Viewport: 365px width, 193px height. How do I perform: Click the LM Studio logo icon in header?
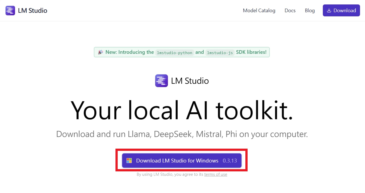10,11
